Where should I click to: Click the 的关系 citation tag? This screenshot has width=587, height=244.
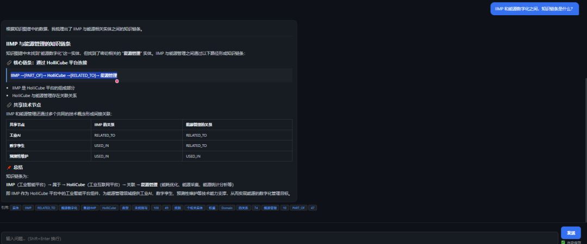[x=243, y=208]
